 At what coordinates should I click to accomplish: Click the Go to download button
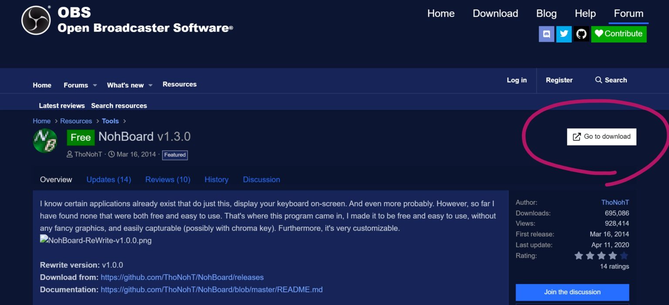601,136
